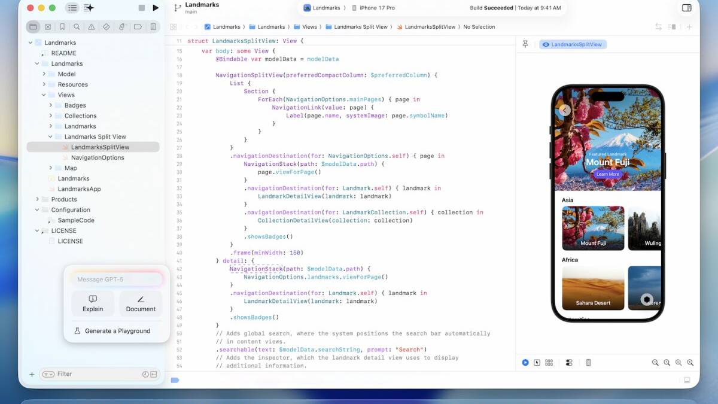Toggle the bottom debug area panel
This screenshot has width=718, height=404.
[x=687, y=380]
